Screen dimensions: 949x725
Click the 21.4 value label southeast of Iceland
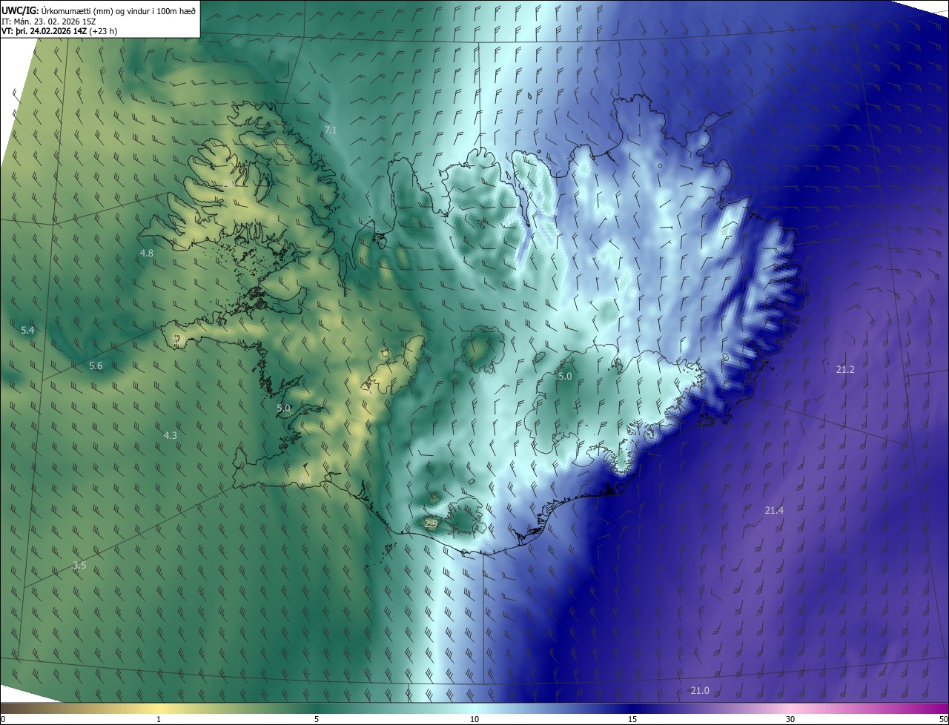[774, 510]
